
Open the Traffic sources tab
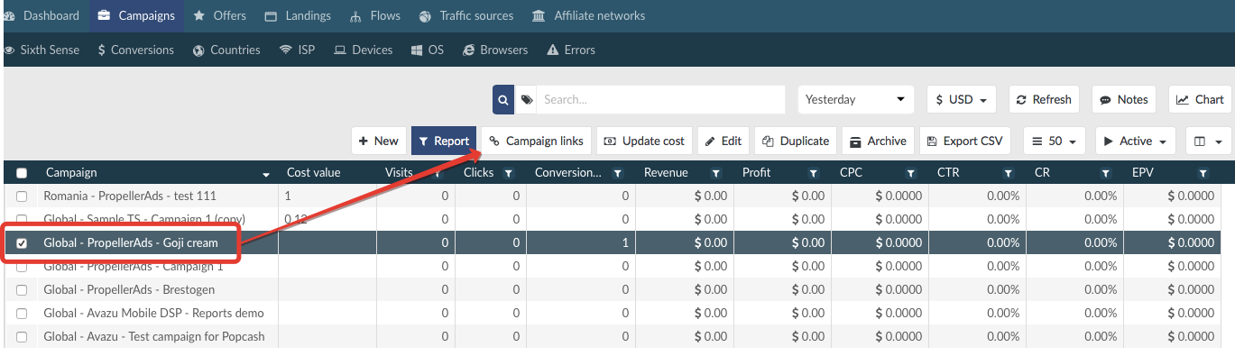tap(466, 15)
